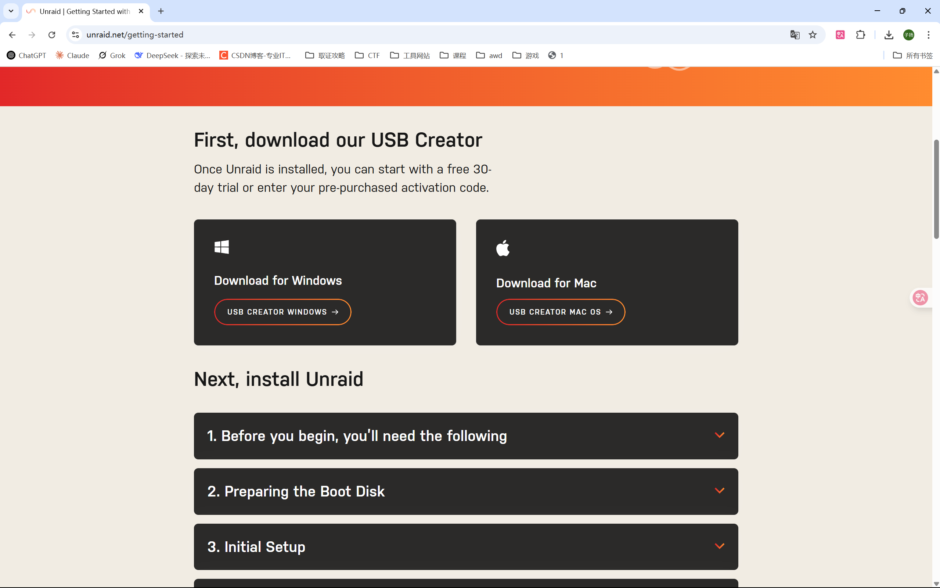The height and width of the screenshot is (588, 940).
Task: Click the Download for Mac heading
Action: coord(546,283)
